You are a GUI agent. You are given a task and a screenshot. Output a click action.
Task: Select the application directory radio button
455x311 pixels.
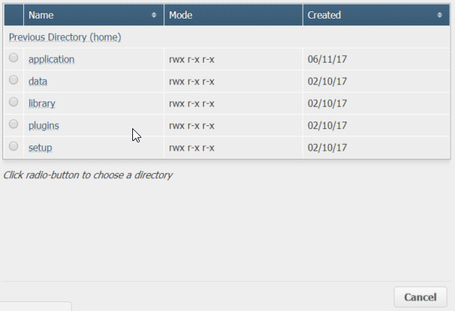(x=13, y=58)
